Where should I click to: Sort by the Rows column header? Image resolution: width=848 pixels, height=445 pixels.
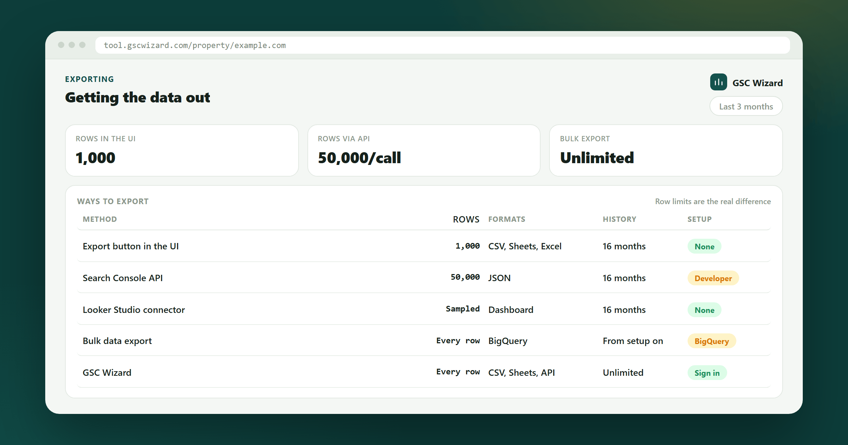(x=466, y=219)
